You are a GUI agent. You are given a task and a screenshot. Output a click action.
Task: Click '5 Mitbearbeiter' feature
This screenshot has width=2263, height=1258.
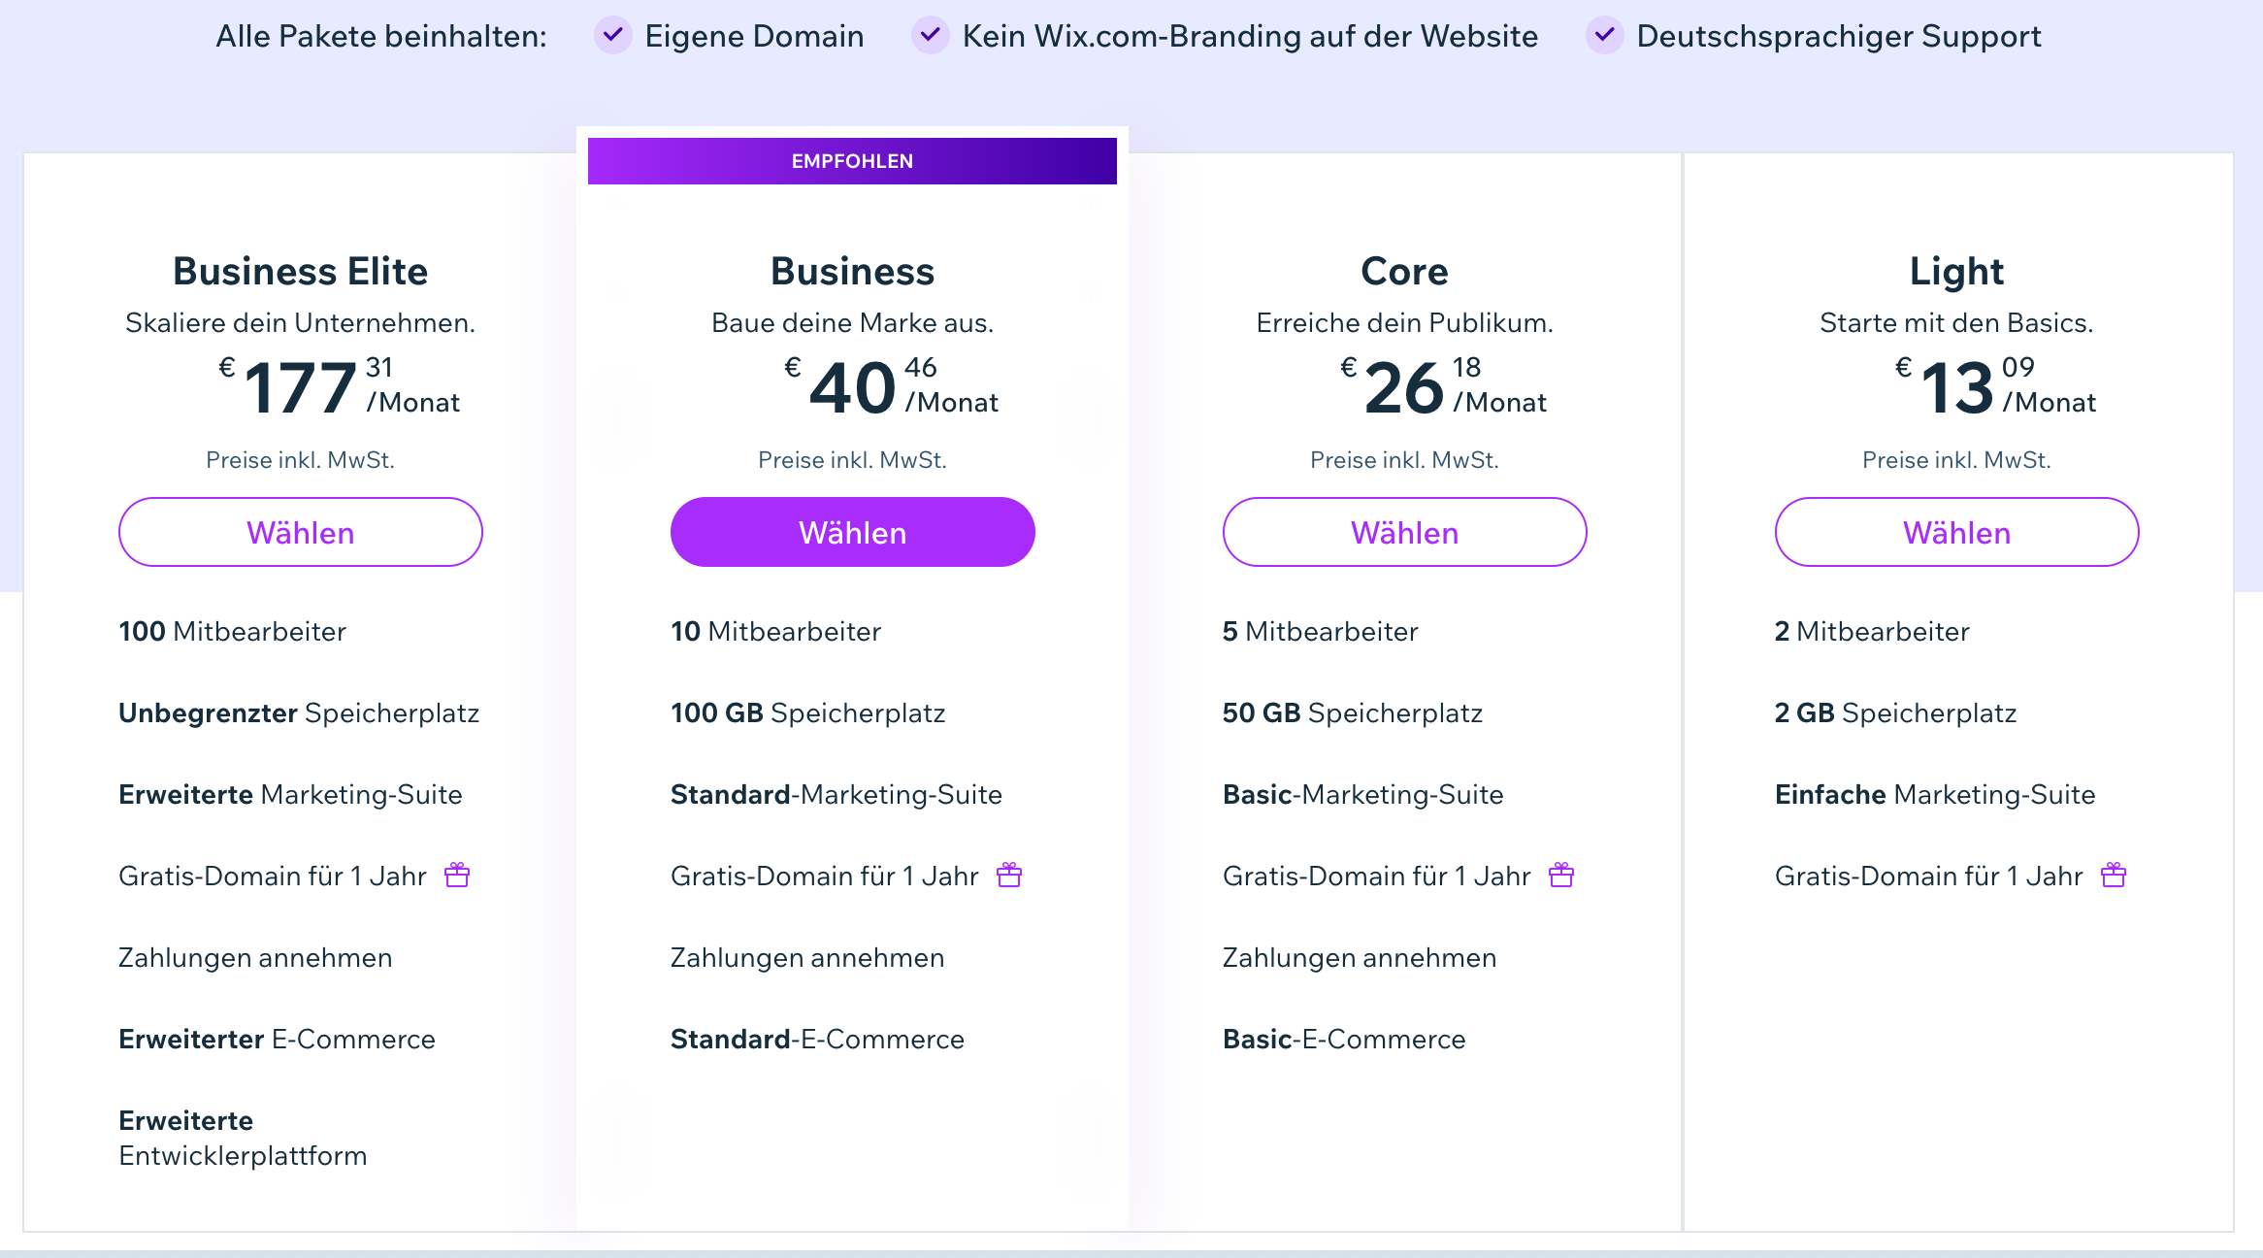1321,631
